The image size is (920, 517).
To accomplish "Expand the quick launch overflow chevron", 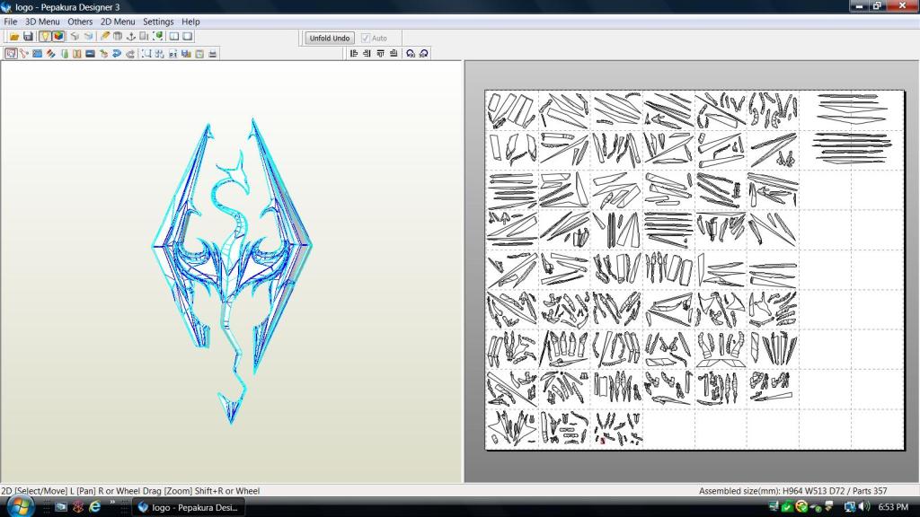I will (112, 503).
